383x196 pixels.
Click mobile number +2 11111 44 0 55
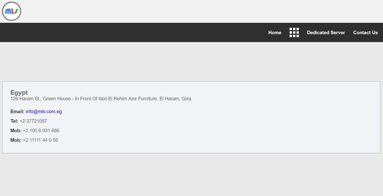[40, 140]
